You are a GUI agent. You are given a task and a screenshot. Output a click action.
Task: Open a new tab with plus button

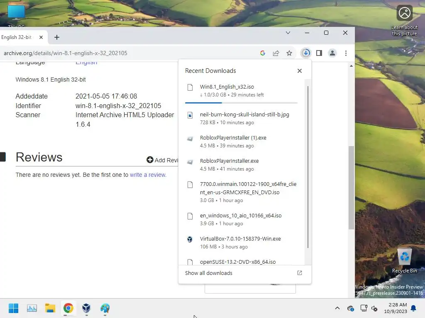click(x=56, y=37)
